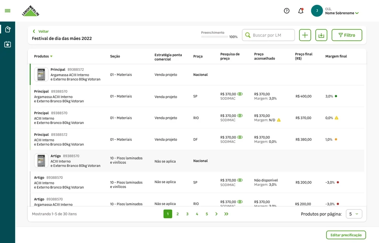The height and width of the screenshot is (243, 379).
Task: Click the Margem final column header
Action: click(x=336, y=56)
